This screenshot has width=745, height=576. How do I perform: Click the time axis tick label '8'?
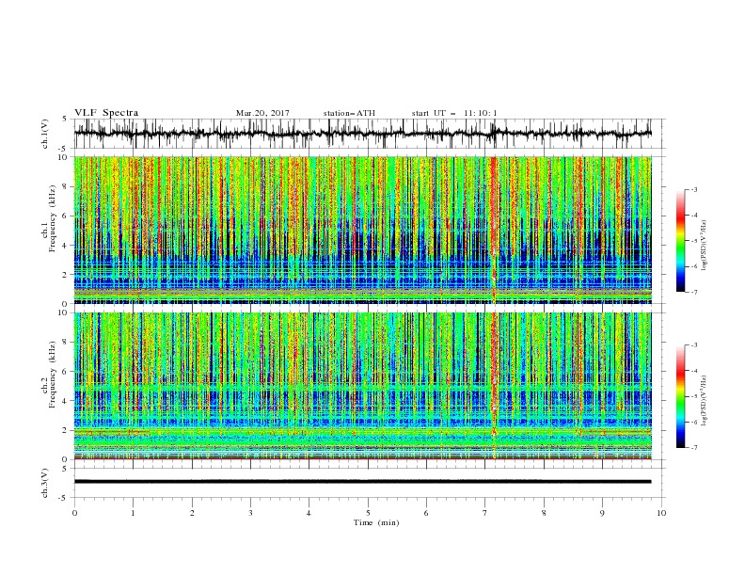click(544, 513)
